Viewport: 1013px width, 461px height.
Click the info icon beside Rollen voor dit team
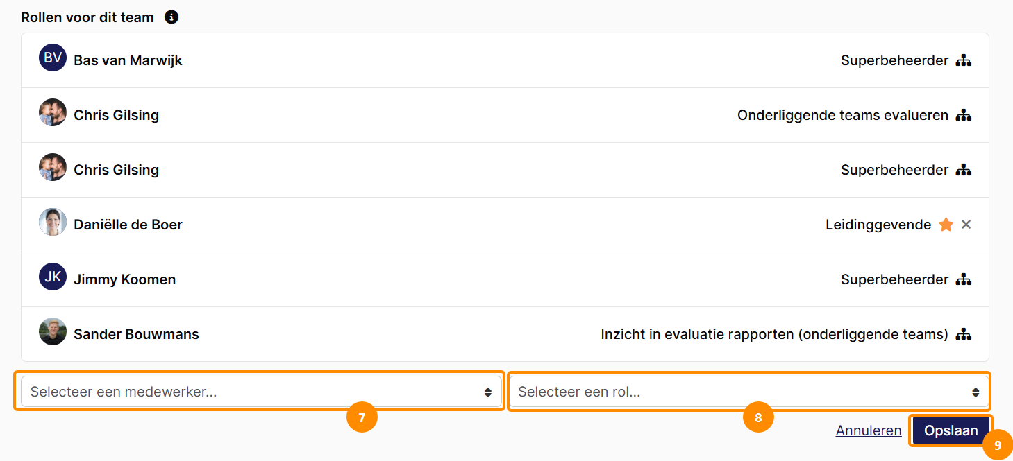tap(171, 17)
